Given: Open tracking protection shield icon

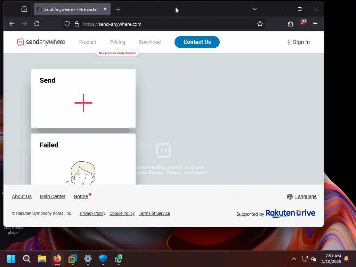Looking at the screenshot, I should (x=67, y=24).
